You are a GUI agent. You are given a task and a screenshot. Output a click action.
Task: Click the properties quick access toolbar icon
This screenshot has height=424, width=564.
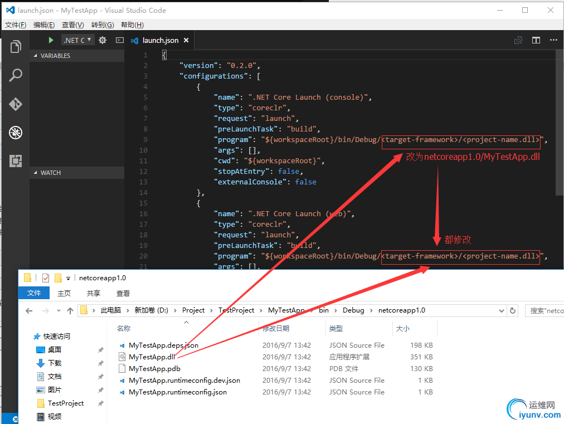click(x=46, y=277)
